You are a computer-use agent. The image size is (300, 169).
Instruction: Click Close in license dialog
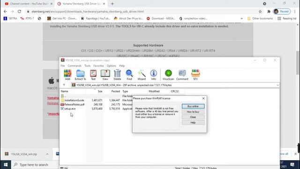point(193,117)
